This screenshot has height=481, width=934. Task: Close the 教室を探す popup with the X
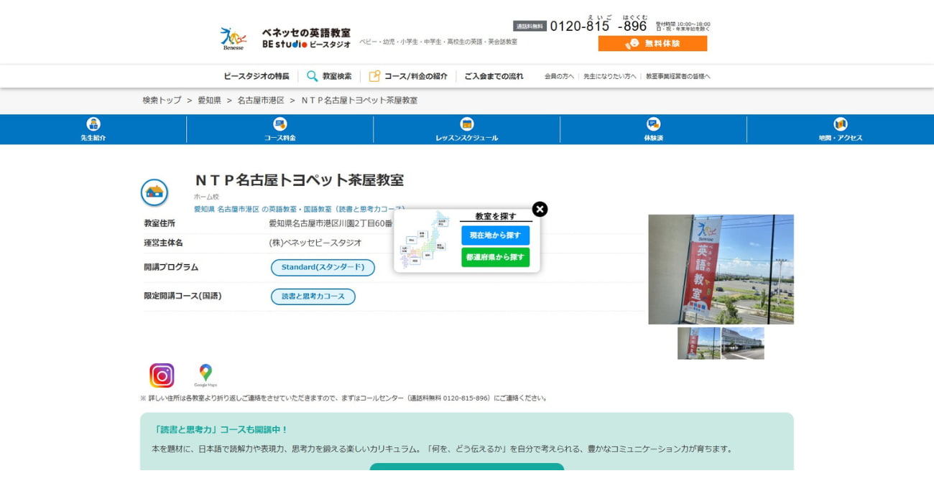coord(539,209)
